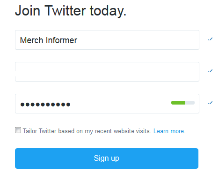Click the checkmark beside the password field
Viewport: 219px width, 173px height.
point(210,103)
